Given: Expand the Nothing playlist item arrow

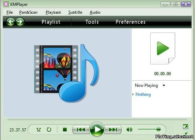Looking at the screenshot, I should 133,94.
